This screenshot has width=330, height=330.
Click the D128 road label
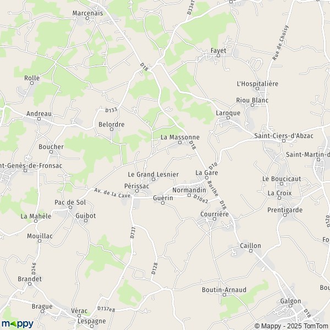(x=155, y=268)
